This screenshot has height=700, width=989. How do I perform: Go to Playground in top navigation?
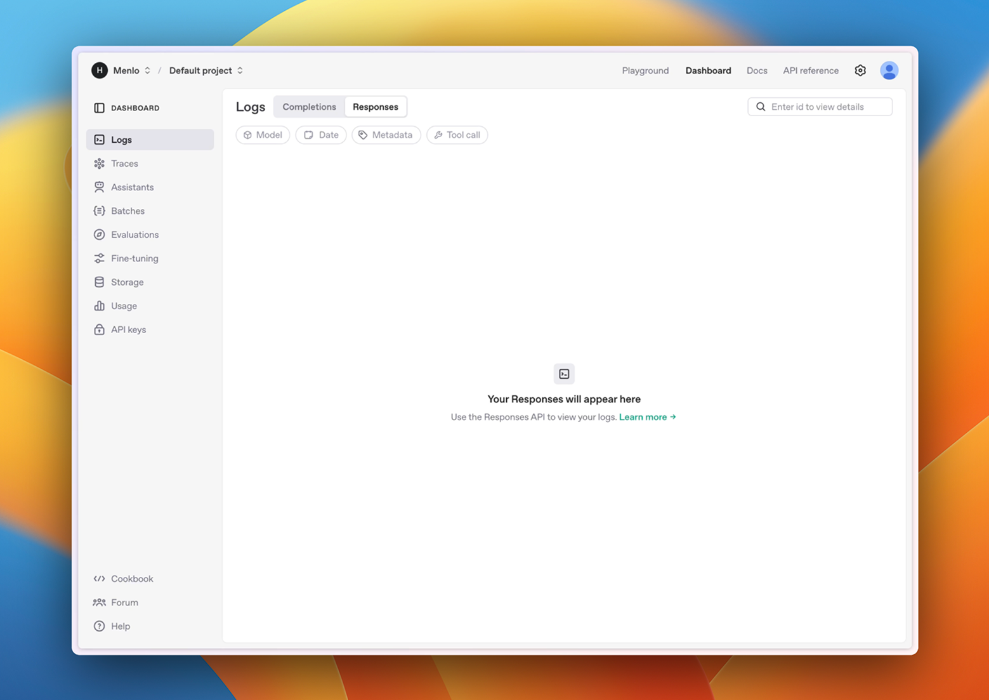coord(645,70)
